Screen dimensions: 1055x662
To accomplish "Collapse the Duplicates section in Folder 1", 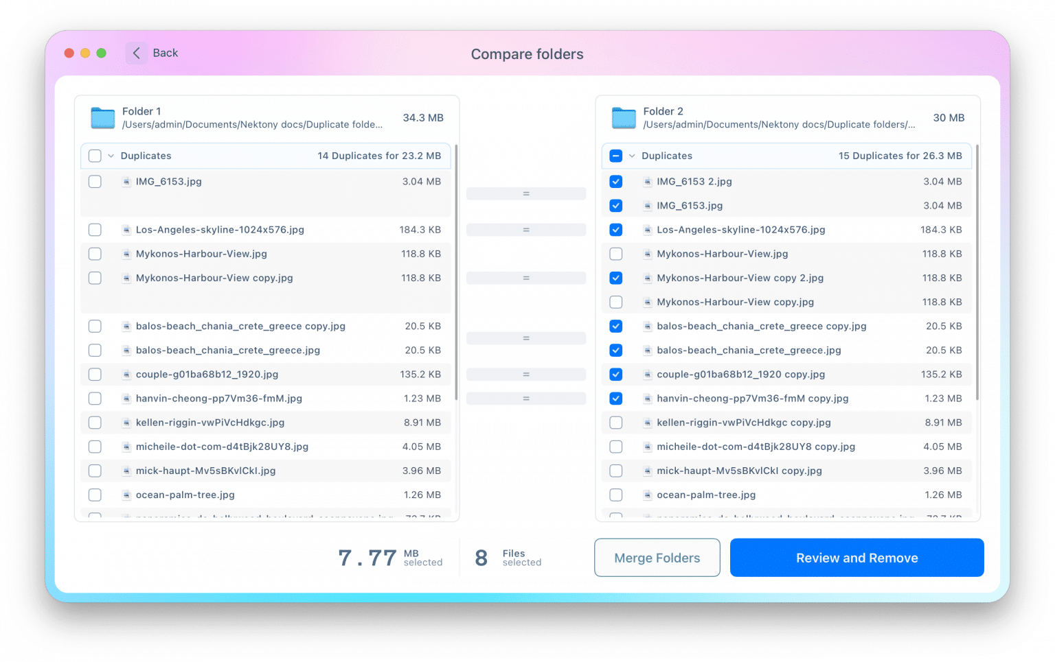I will click(110, 156).
